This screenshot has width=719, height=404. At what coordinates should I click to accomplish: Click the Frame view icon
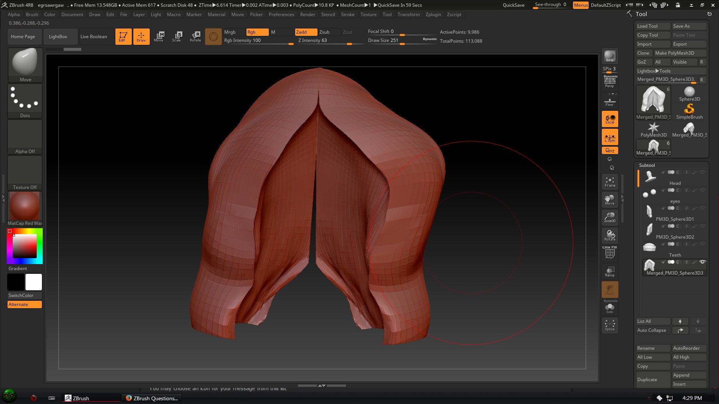[x=610, y=182]
